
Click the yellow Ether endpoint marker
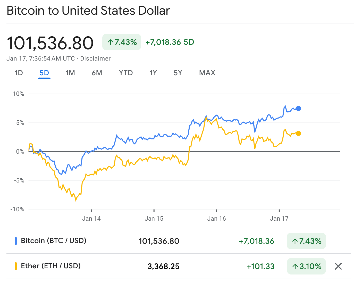[x=298, y=133]
